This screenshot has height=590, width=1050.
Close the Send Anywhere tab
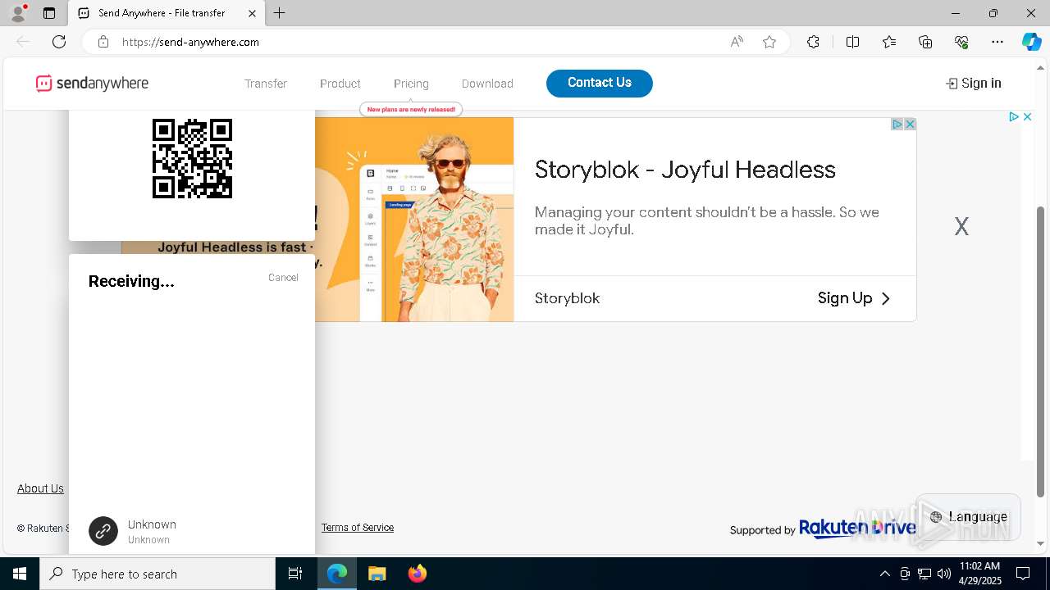point(252,13)
